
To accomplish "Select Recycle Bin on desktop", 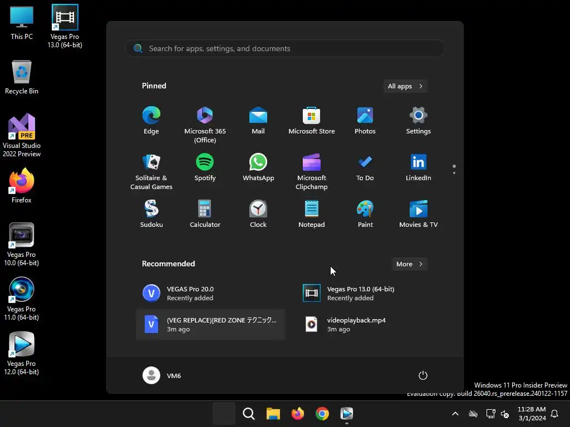I will pos(22,77).
